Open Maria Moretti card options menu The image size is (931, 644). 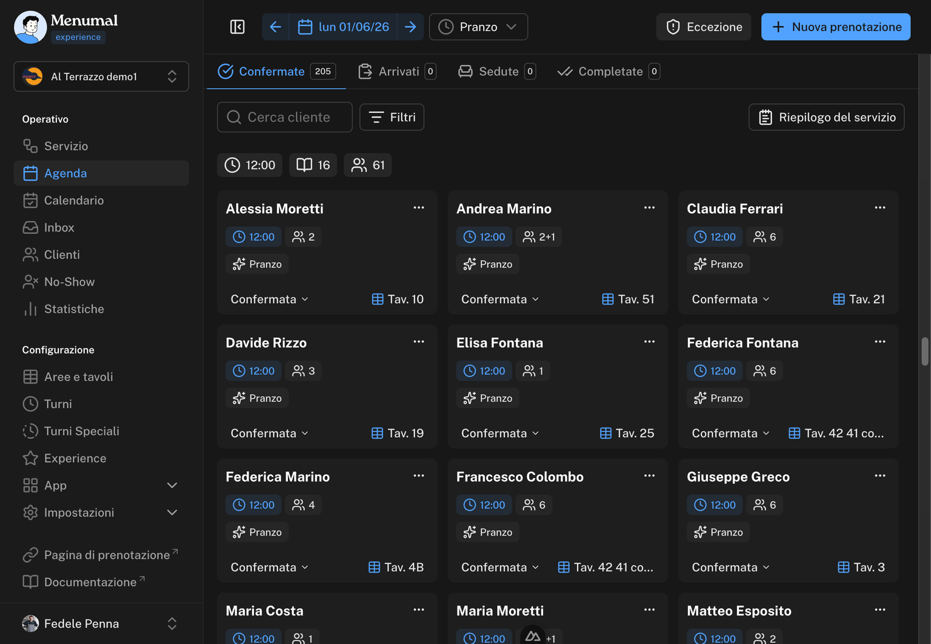(649, 609)
